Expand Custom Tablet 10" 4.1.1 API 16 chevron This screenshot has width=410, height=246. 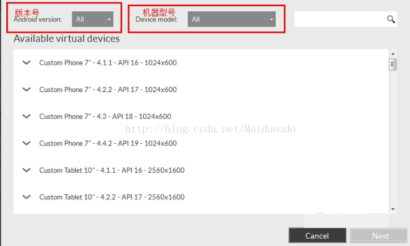point(26,170)
